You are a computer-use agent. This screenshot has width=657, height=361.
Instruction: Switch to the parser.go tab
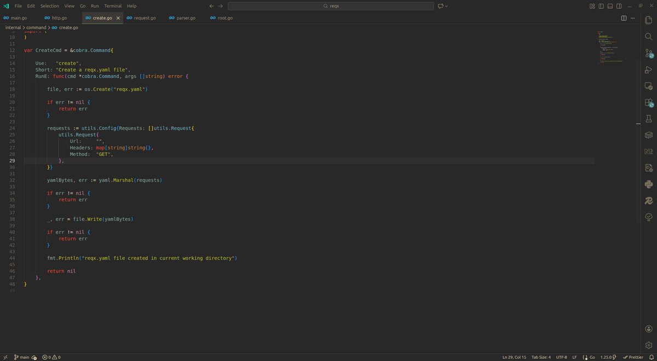point(186,18)
